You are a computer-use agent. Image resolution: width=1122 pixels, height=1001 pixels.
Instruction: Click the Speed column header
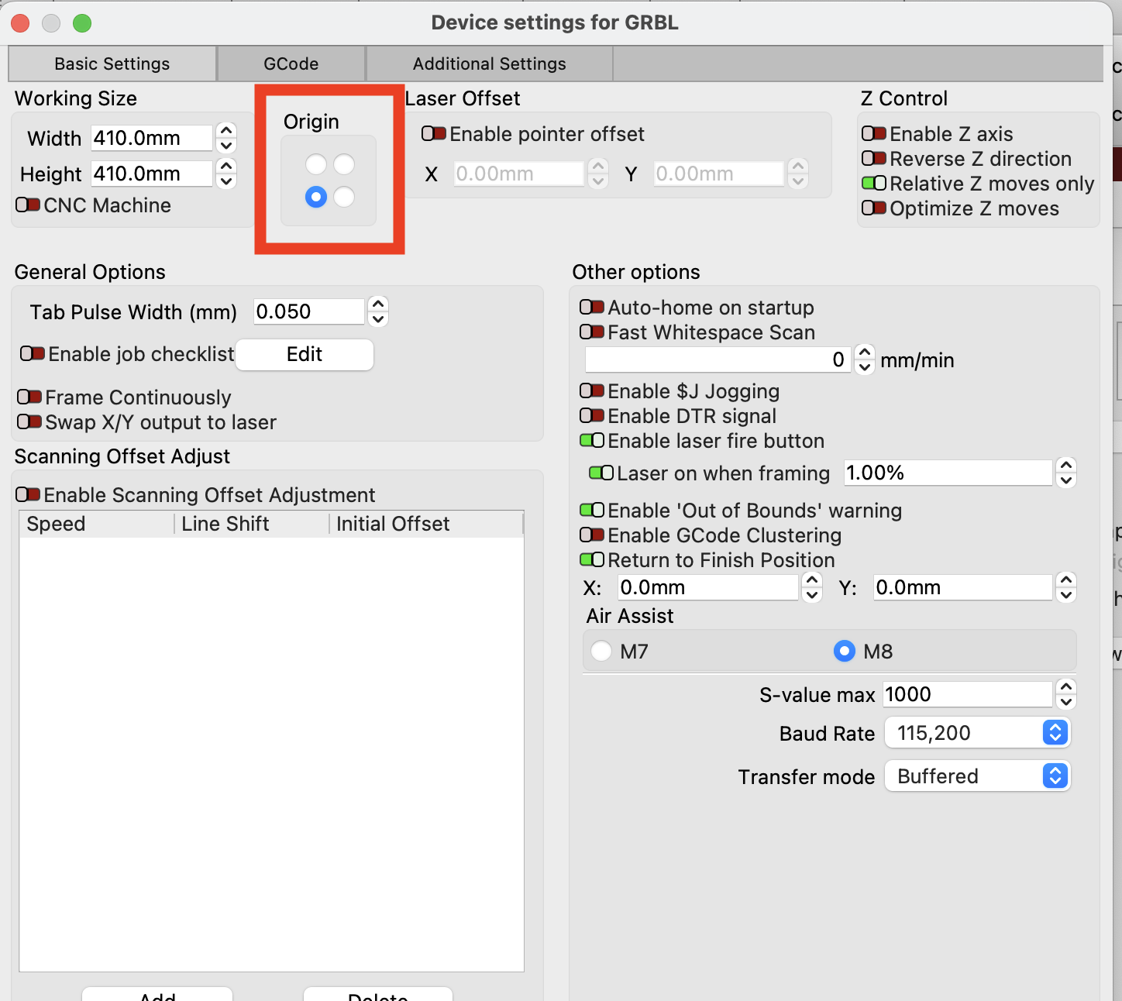[x=97, y=524]
